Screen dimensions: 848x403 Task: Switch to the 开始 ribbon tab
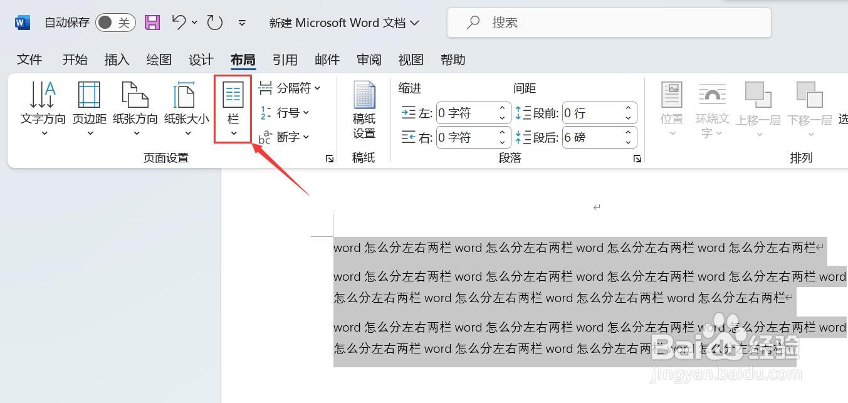pyautogui.click(x=75, y=60)
